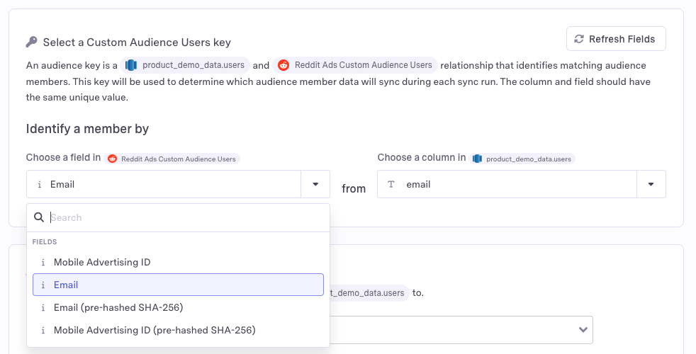This screenshot has width=696, height=354.
Task: Pick Email (pre-hashed SHA-256) option
Action: (118, 307)
